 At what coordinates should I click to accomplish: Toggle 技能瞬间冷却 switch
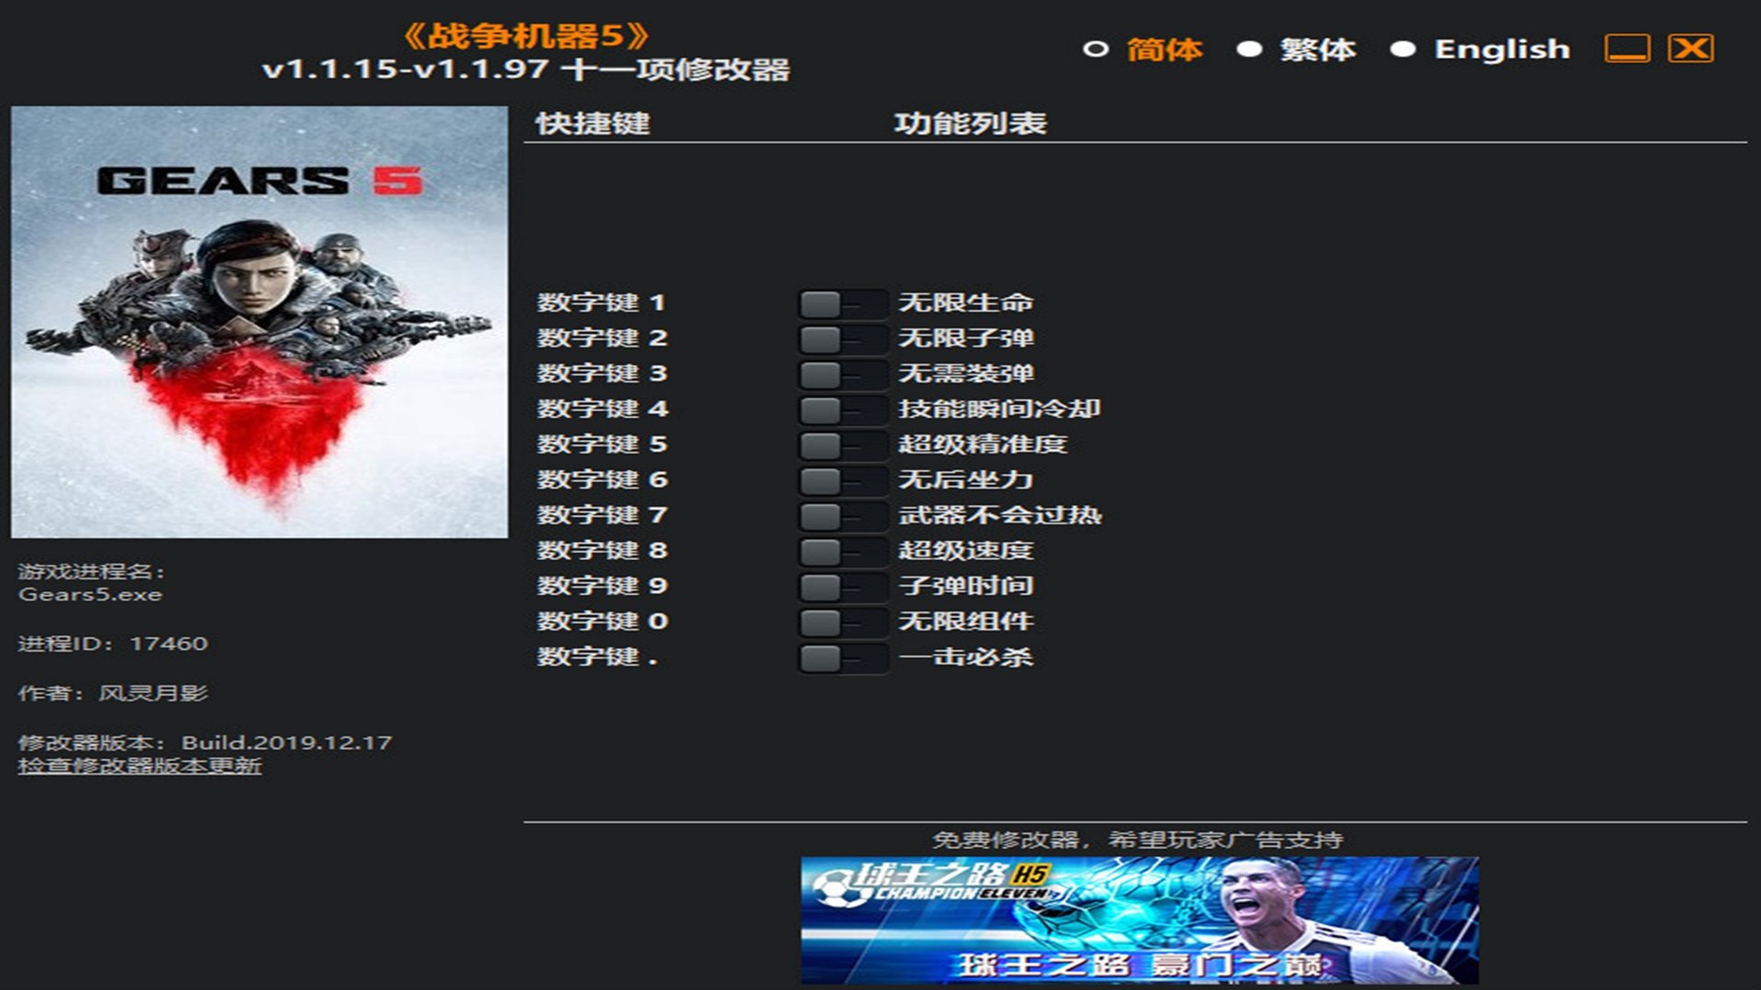coord(843,410)
